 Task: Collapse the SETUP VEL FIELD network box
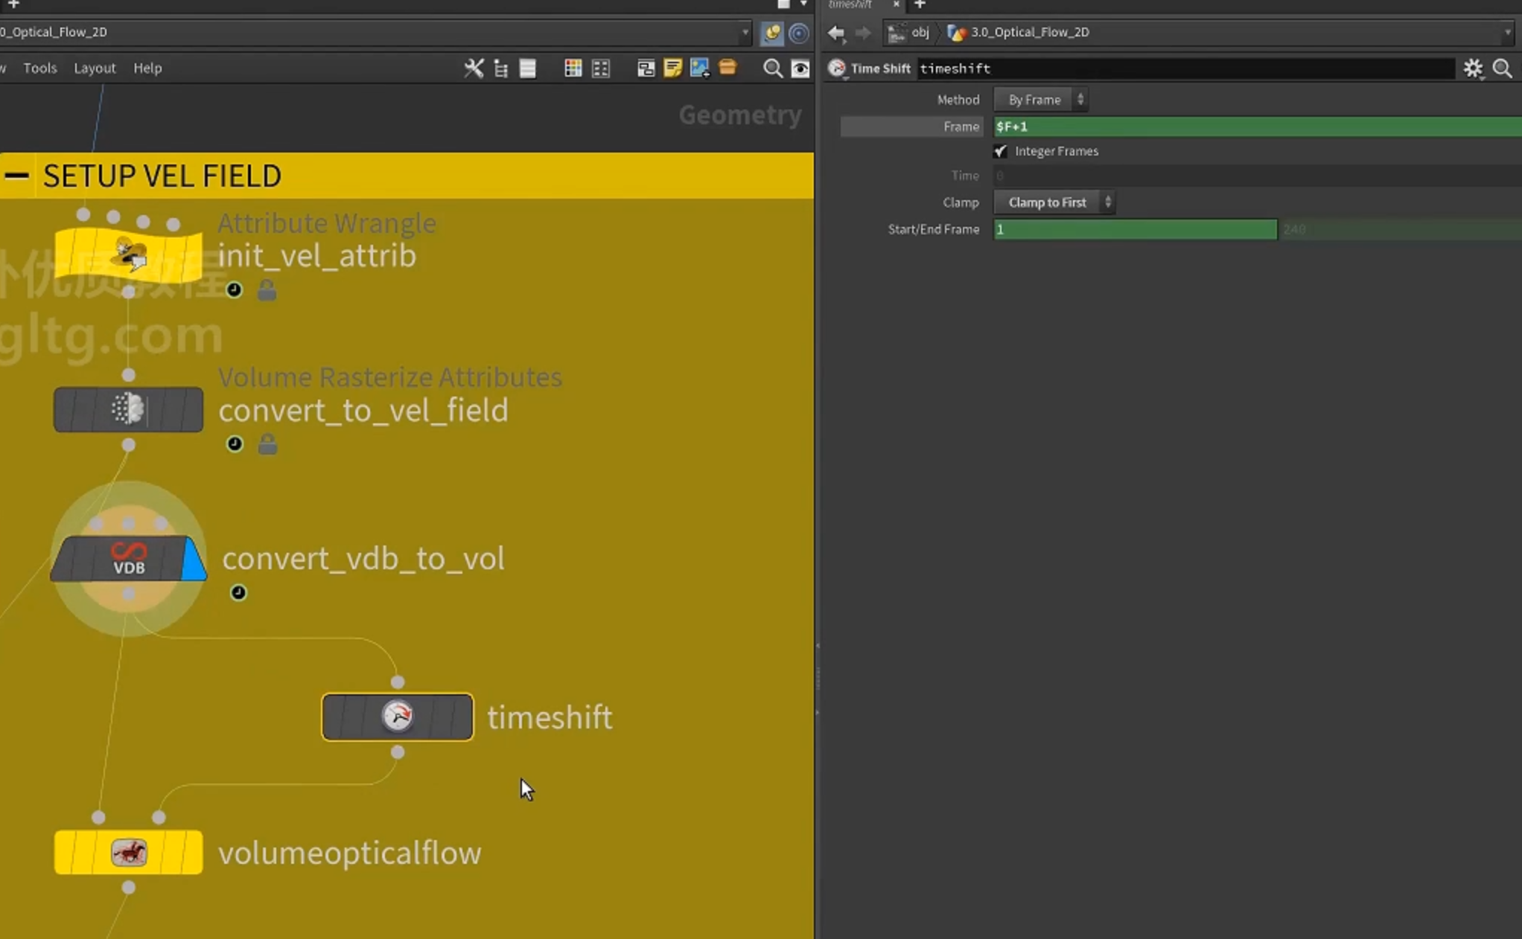click(x=16, y=176)
